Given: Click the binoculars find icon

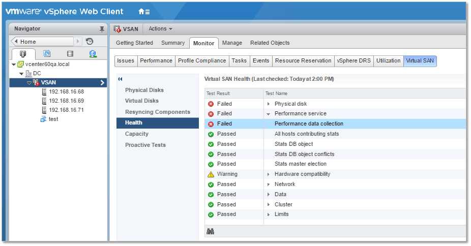Looking at the screenshot, I should pos(210,231).
